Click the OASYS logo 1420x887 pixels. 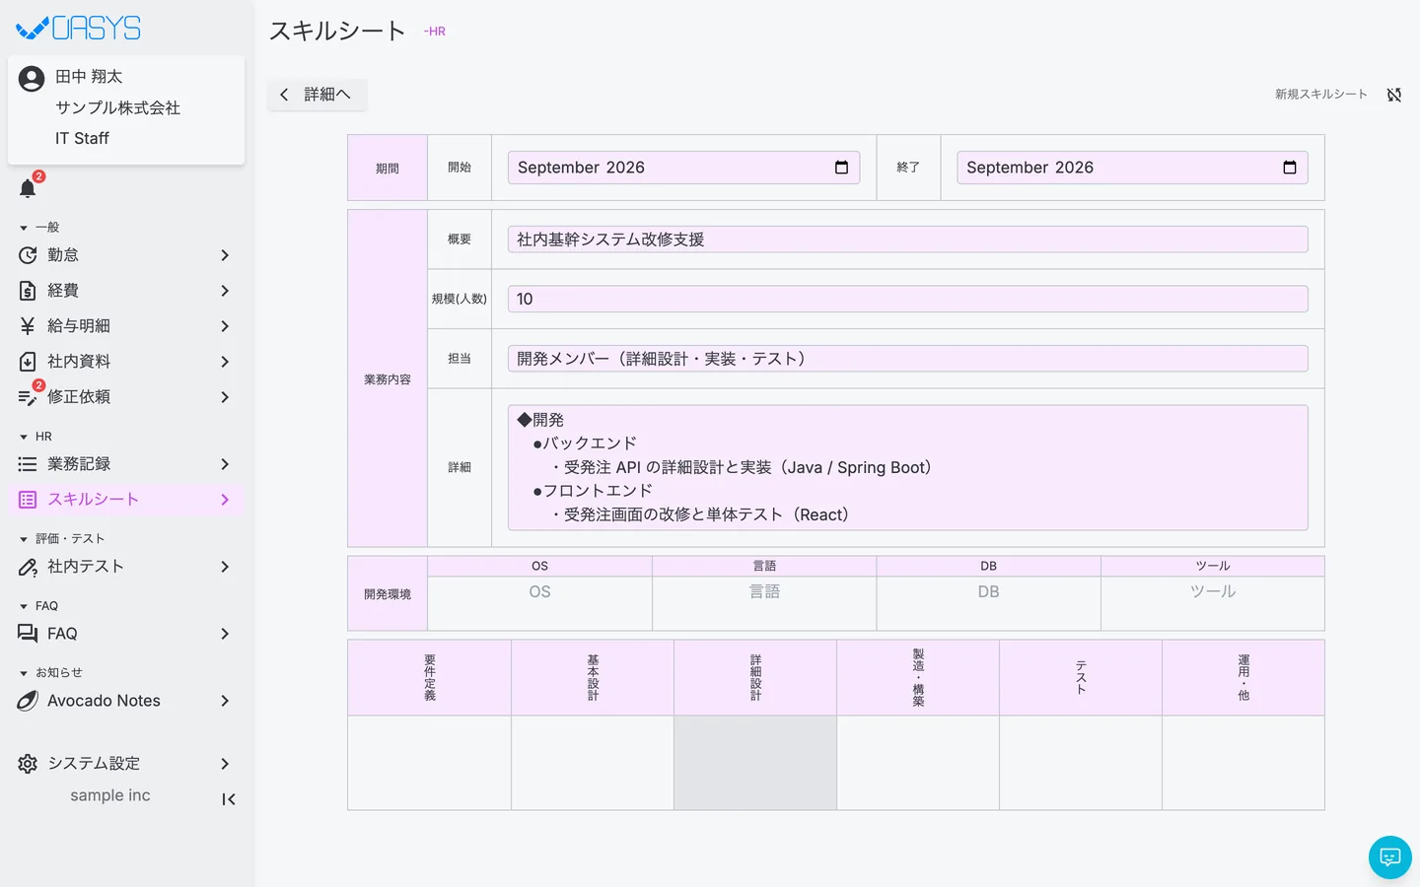coord(79,29)
